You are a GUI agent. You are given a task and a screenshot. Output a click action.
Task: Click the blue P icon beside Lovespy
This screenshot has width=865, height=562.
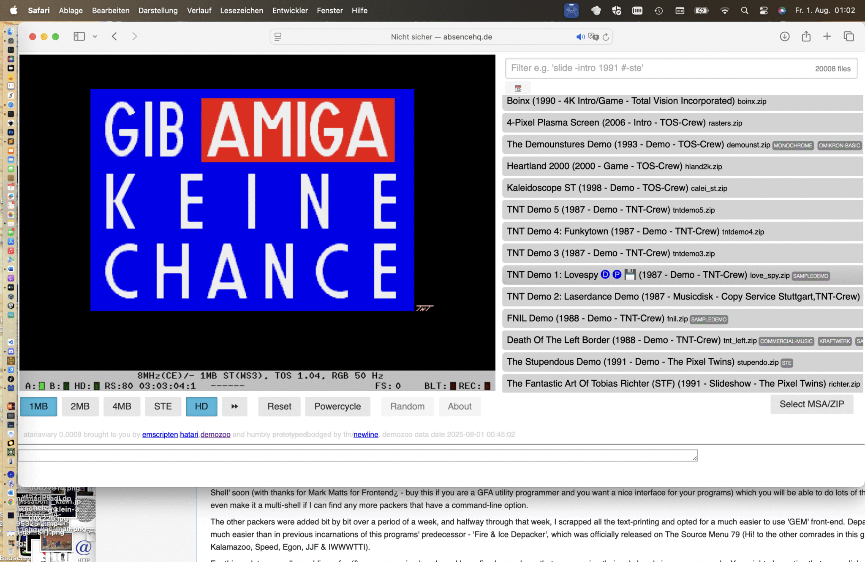pos(617,275)
